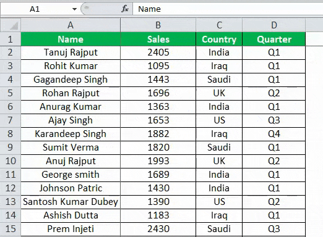Click the Sales header cell

click(158, 39)
